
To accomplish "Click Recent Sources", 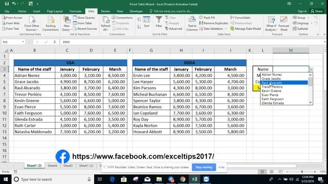I will (85, 29).
